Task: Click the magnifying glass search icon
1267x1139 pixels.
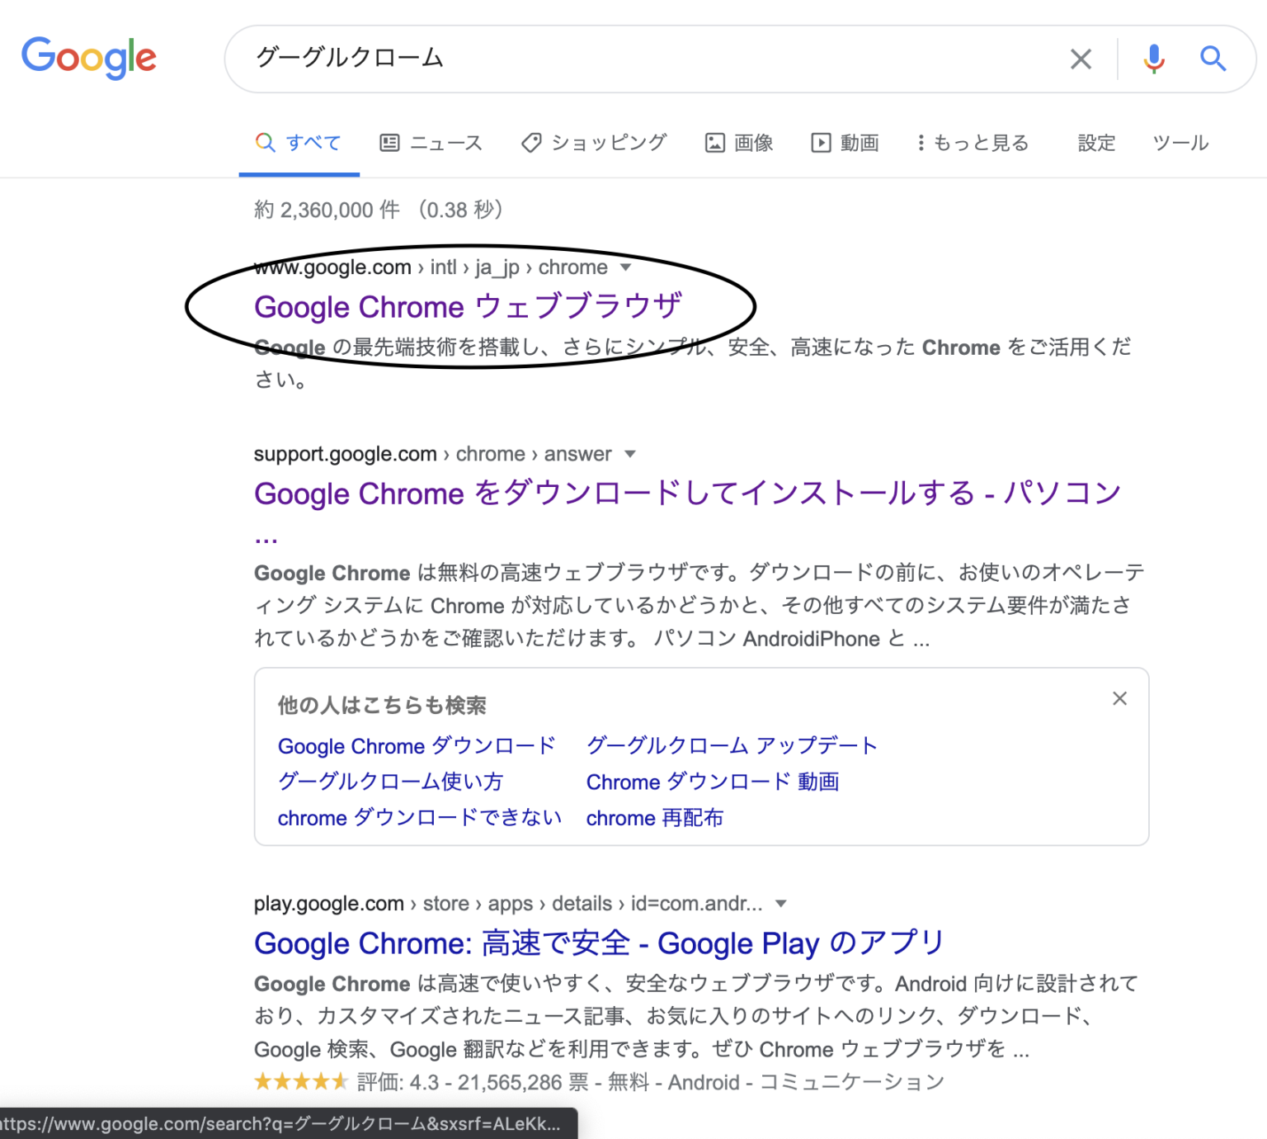Action: [1213, 59]
